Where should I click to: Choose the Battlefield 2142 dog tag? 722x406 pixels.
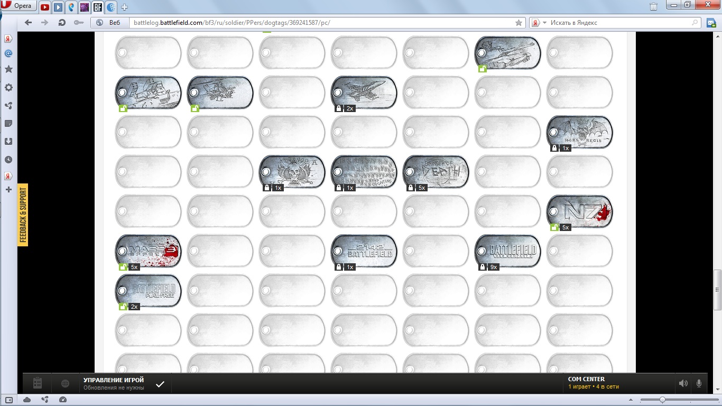364,251
